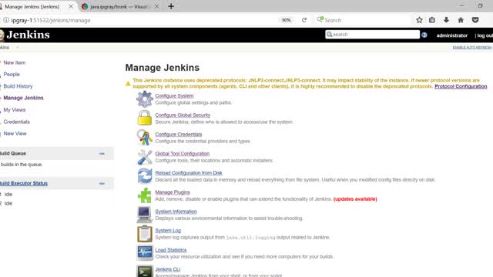Image resolution: width=493 pixels, height=277 pixels.
Task: Select the Manage Jenkins browser tab
Action: [x=32, y=6]
